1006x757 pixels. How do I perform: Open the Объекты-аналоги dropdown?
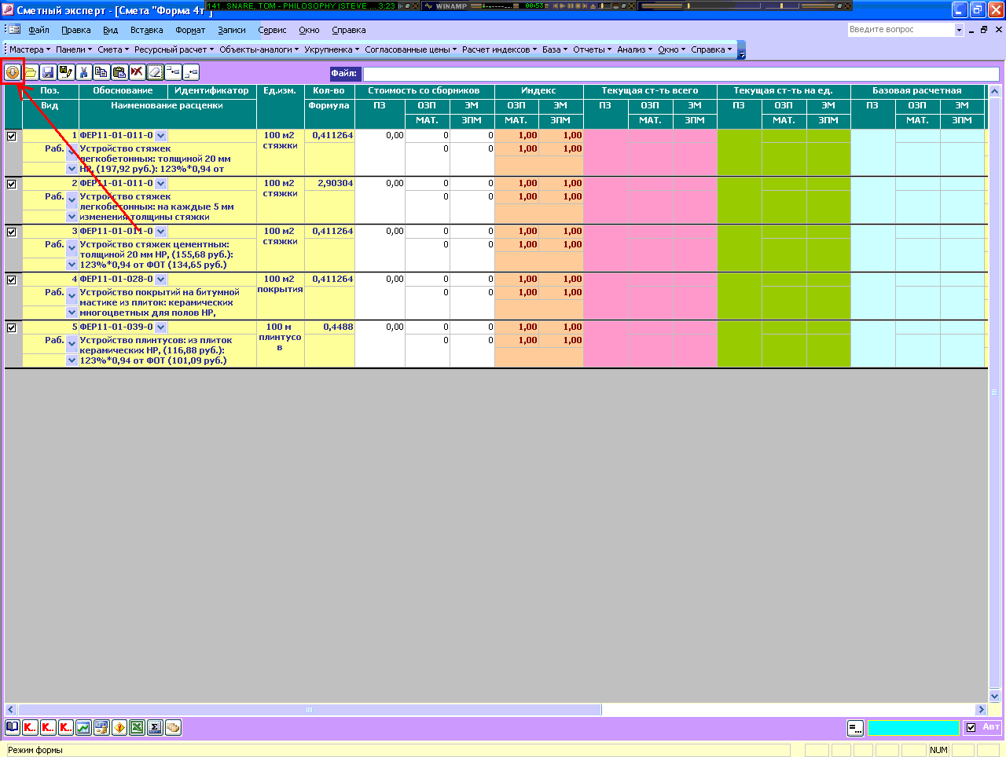tap(259, 49)
